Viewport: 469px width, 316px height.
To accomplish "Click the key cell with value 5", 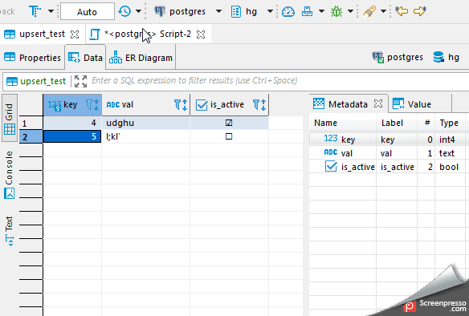I will [x=73, y=136].
